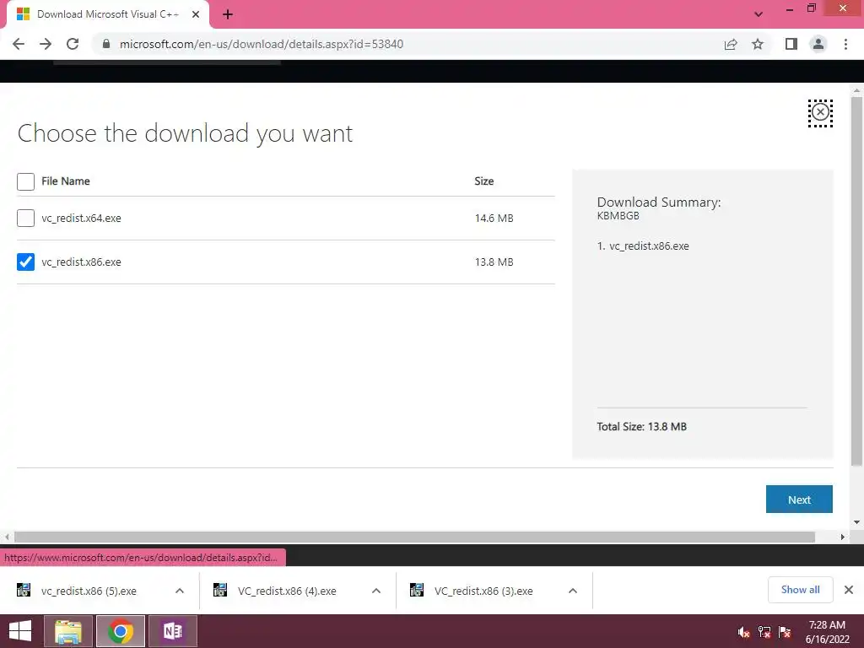Expand options for VC_redist.x86 (4).exe download
This screenshot has width=864, height=648.
pyautogui.click(x=376, y=591)
